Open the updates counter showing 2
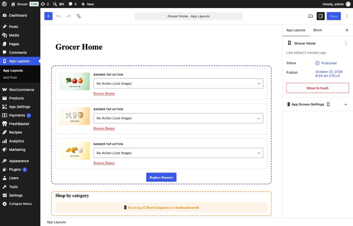The height and width of the screenshot is (226, 353). 45,4
